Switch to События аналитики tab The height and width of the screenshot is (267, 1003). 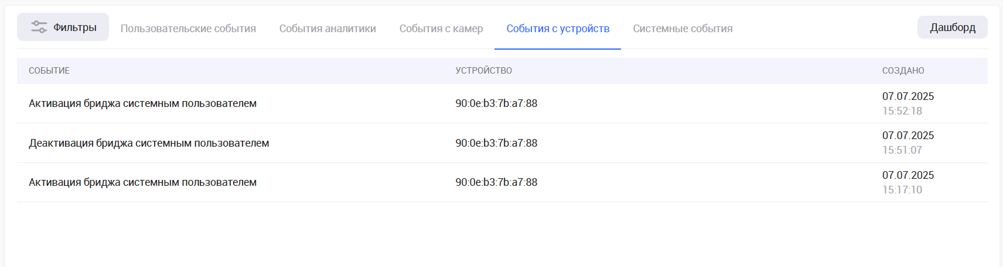(x=327, y=29)
